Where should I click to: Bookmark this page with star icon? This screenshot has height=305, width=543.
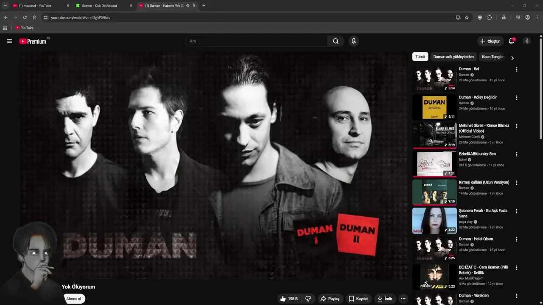467,17
